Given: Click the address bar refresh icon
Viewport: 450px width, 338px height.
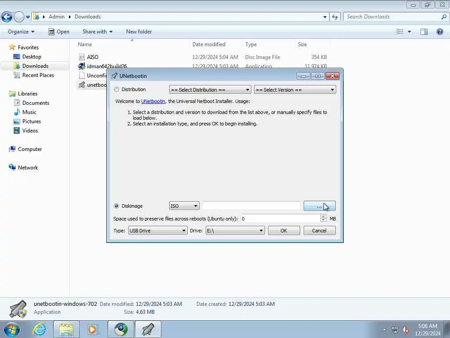Looking at the screenshot, I should click(335, 17).
